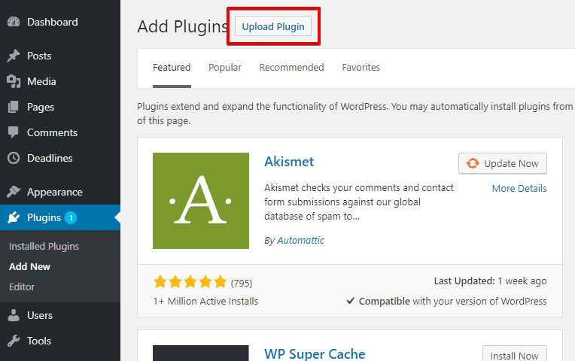Click the Automattic author link
Screen dimensions: 575x361
coord(300,241)
